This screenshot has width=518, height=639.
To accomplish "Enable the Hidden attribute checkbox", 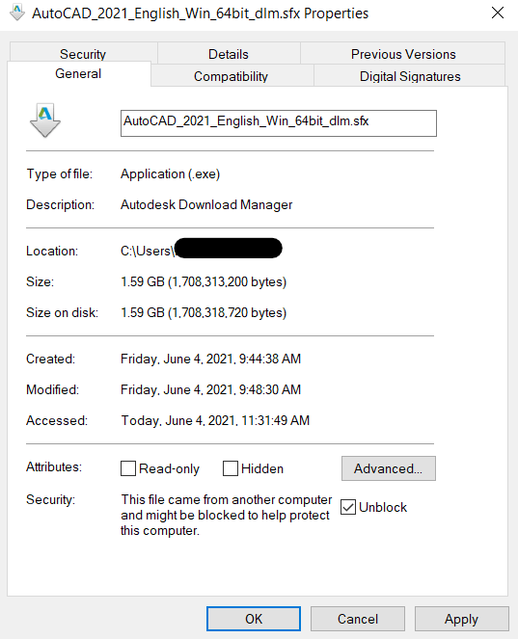I will (231, 468).
